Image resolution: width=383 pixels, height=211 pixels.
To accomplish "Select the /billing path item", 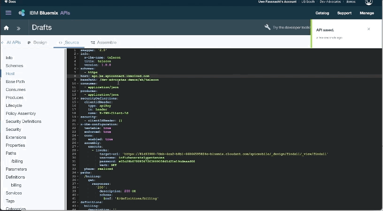I will [17, 161].
